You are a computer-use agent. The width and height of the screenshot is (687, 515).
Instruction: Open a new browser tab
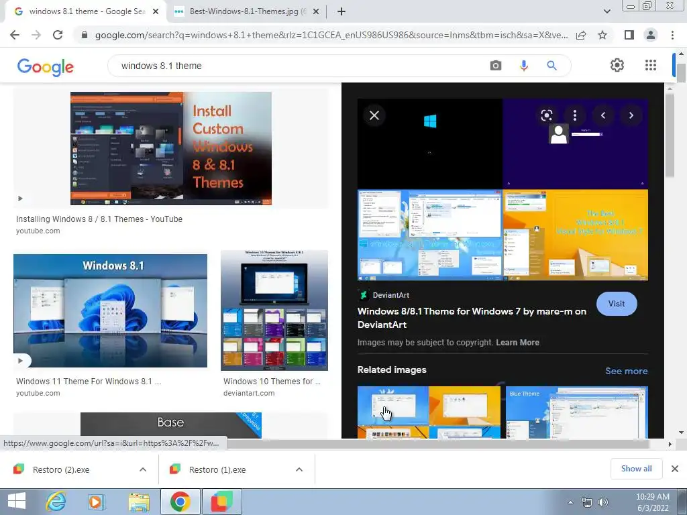[341, 11]
